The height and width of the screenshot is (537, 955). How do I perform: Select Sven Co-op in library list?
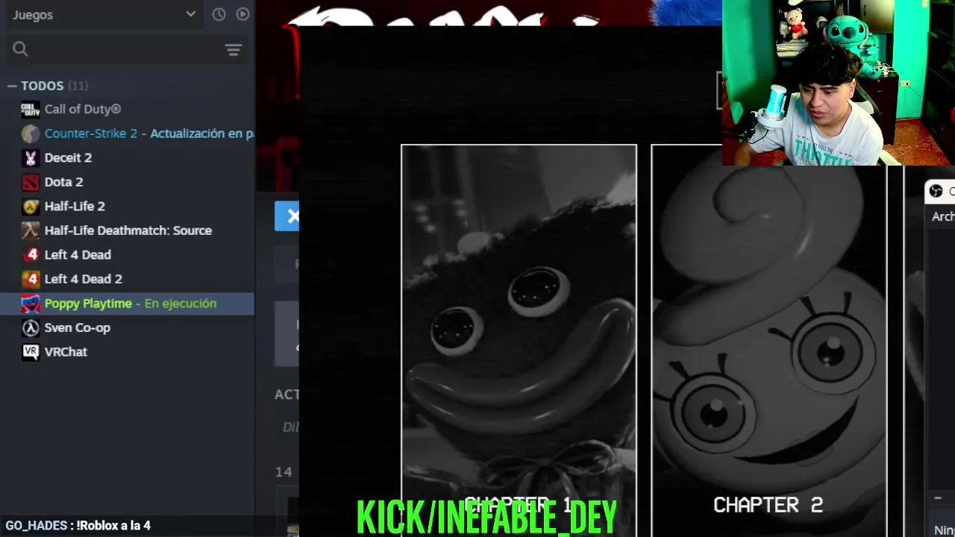pyautogui.click(x=77, y=327)
